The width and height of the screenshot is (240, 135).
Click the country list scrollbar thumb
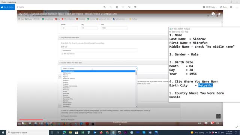136,73
